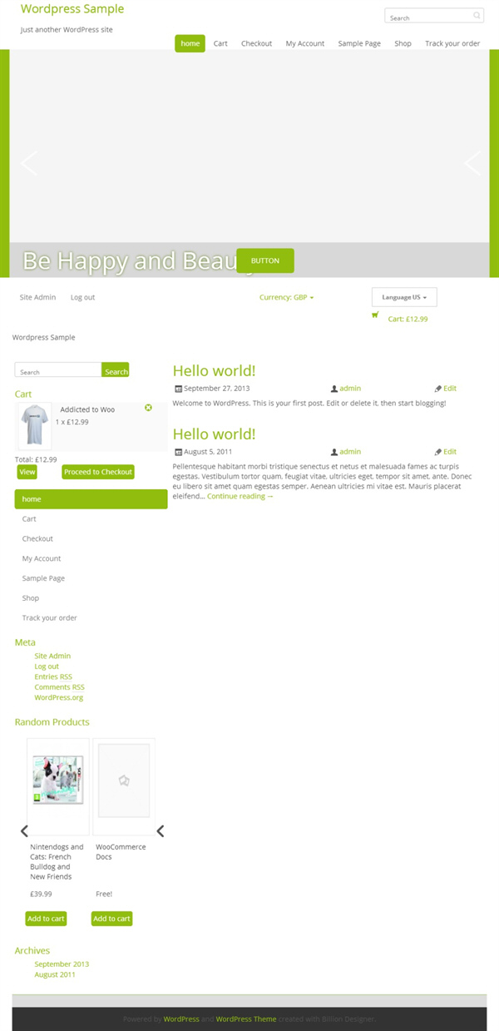Click the green BUTTON on the slider
The width and height of the screenshot is (499, 1031).
point(265,260)
